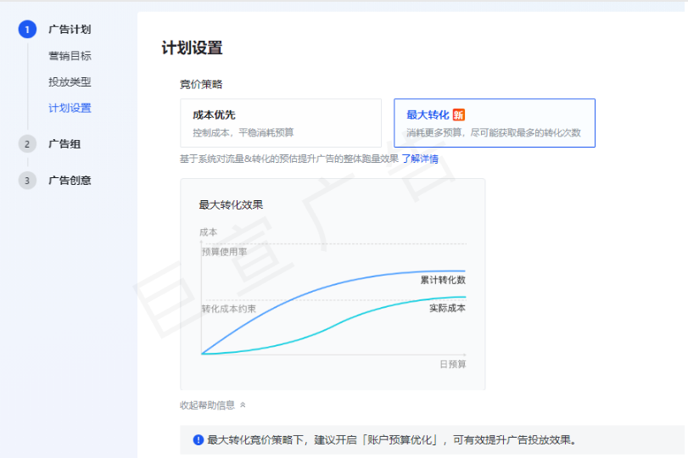This screenshot has width=688, height=458.
Task: Click the 转化成本约束 line label
Action: pyautogui.click(x=228, y=309)
